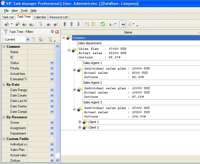The height and width of the screenshot is (164, 200).
Task: Collapse the Sales department node
Action: 69,50
